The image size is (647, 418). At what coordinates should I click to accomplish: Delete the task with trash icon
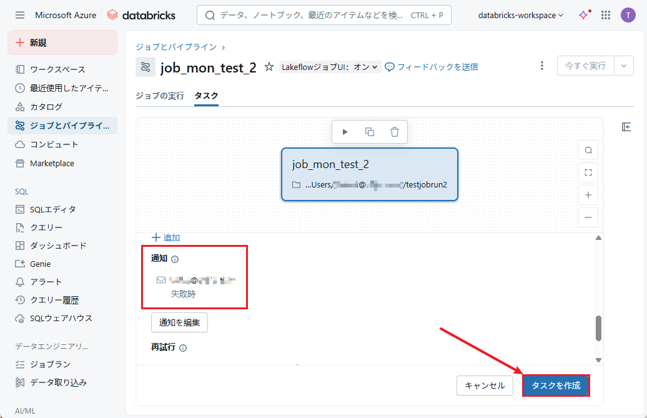point(395,132)
